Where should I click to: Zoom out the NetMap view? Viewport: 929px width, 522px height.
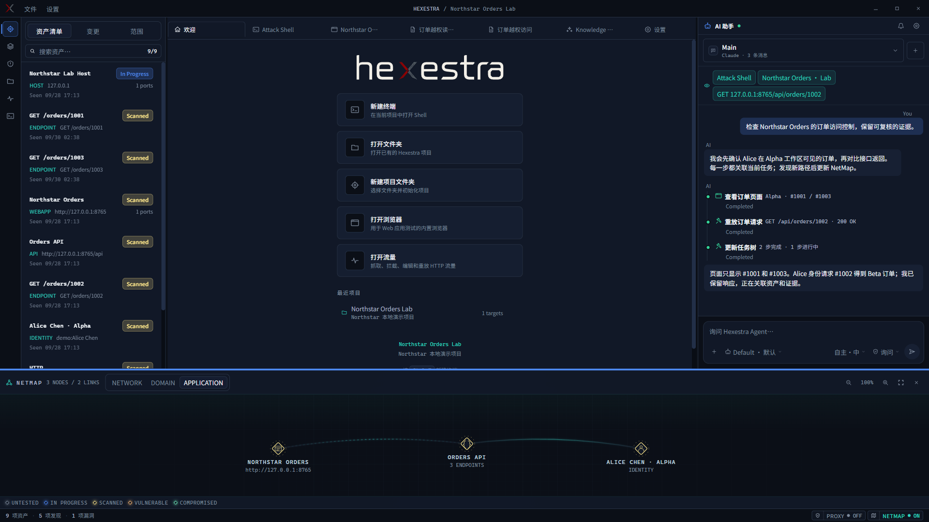848,382
